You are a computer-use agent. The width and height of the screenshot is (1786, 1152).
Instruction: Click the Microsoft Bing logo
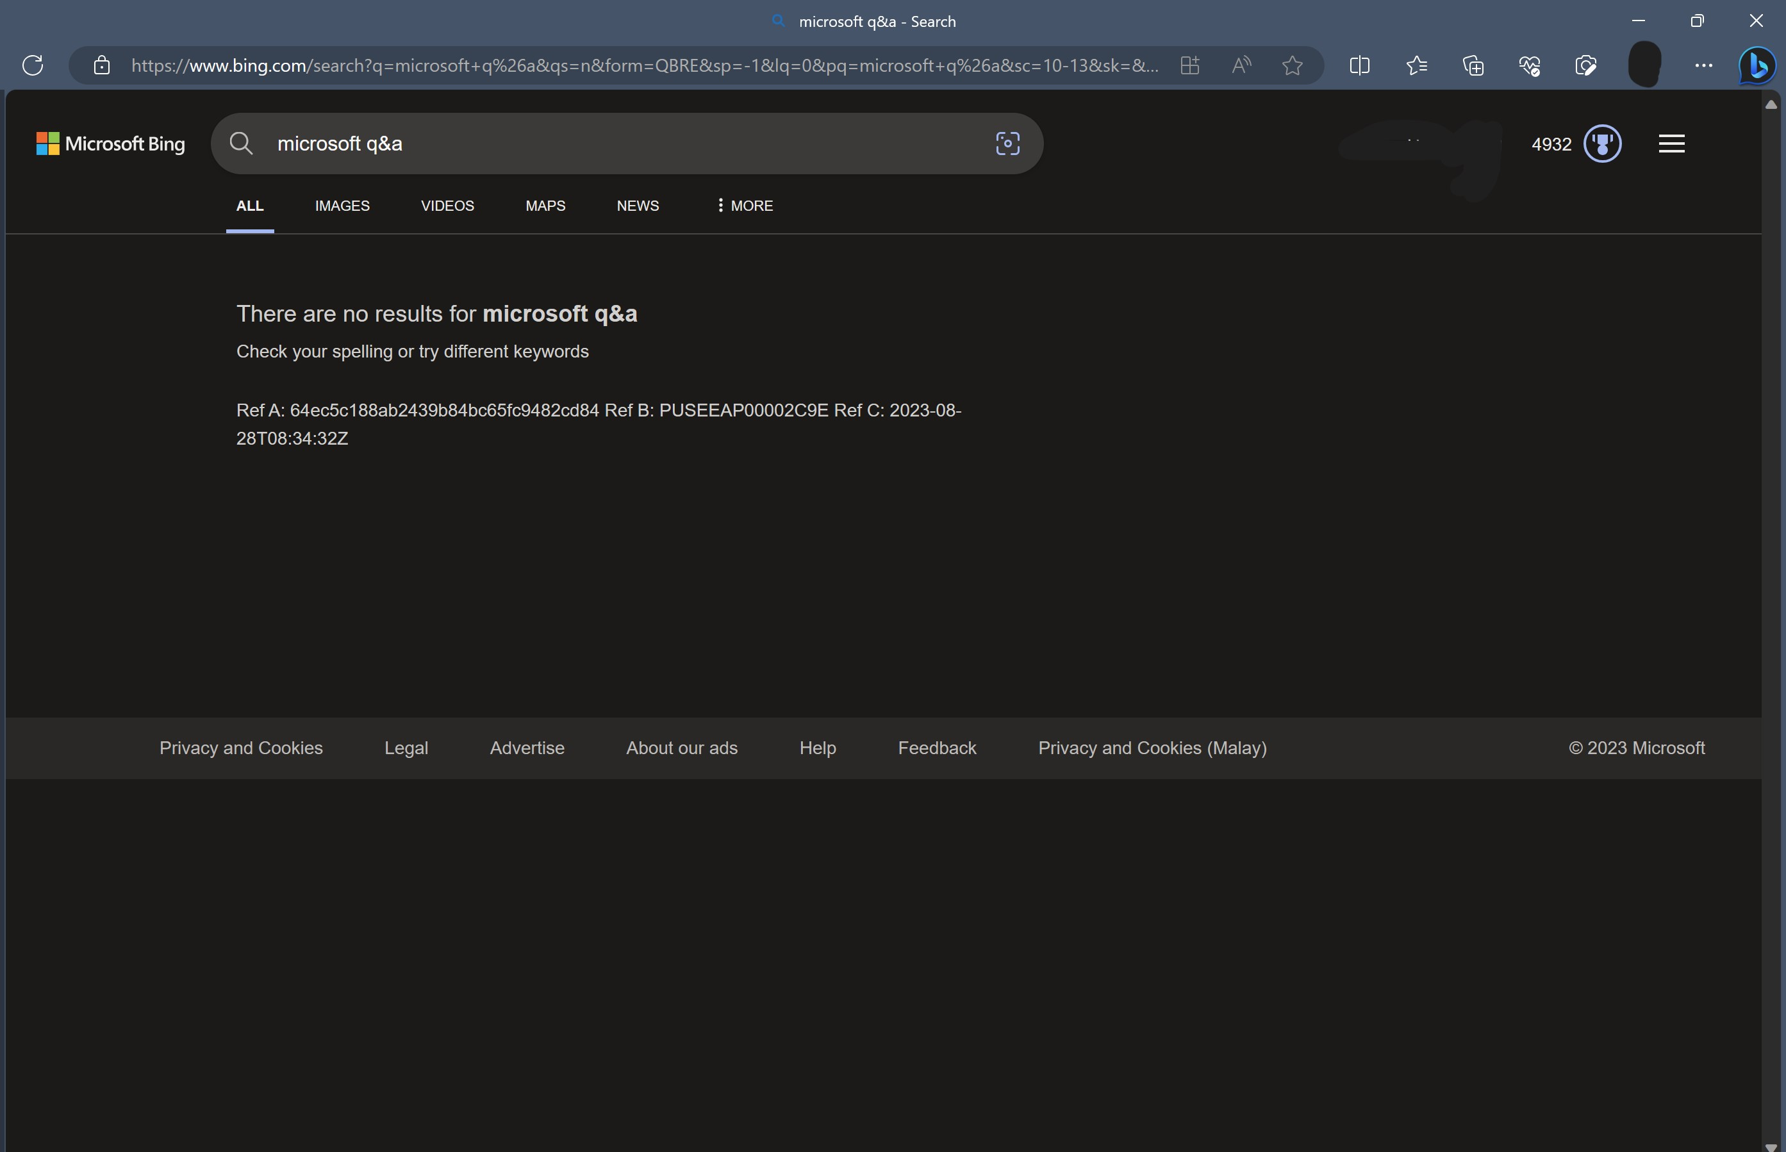[111, 144]
